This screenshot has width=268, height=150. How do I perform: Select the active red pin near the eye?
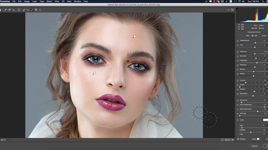128,61
